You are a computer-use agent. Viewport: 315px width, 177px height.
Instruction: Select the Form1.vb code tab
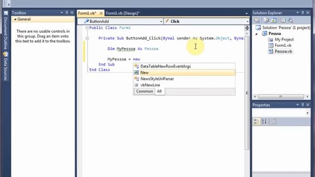tap(87, 13)
